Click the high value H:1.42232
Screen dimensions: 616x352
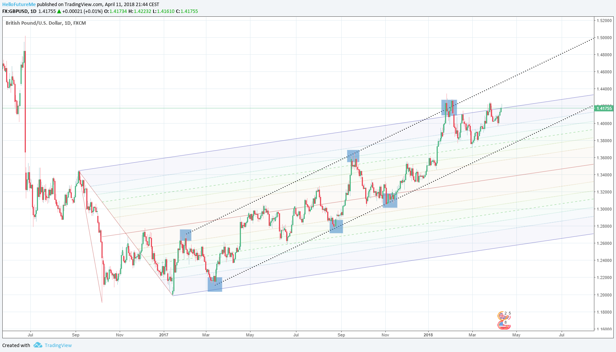click(140, 11)
